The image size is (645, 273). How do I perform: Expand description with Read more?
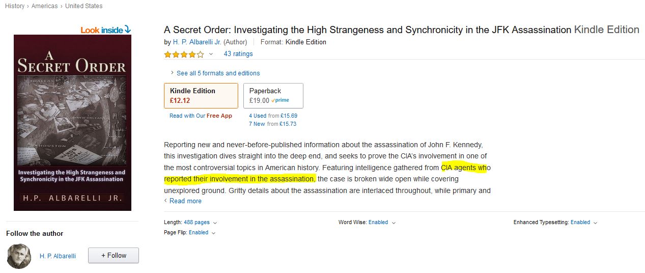185,201
